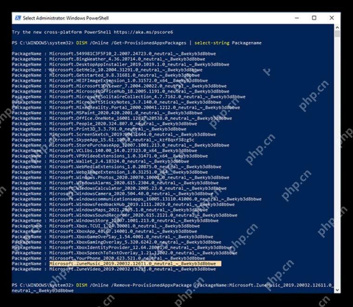Select the Microsoft.MixedReality.Portal package line

click(126, 108)
